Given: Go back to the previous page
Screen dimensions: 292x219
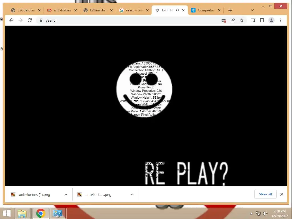Looking at the screenshot, I should click(x=11, y=20).
